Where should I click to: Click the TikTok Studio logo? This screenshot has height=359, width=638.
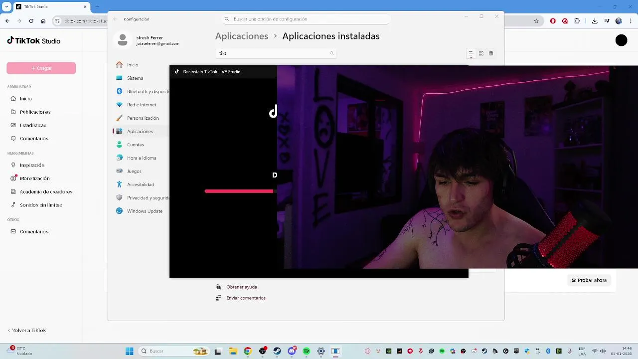point(33,41)
